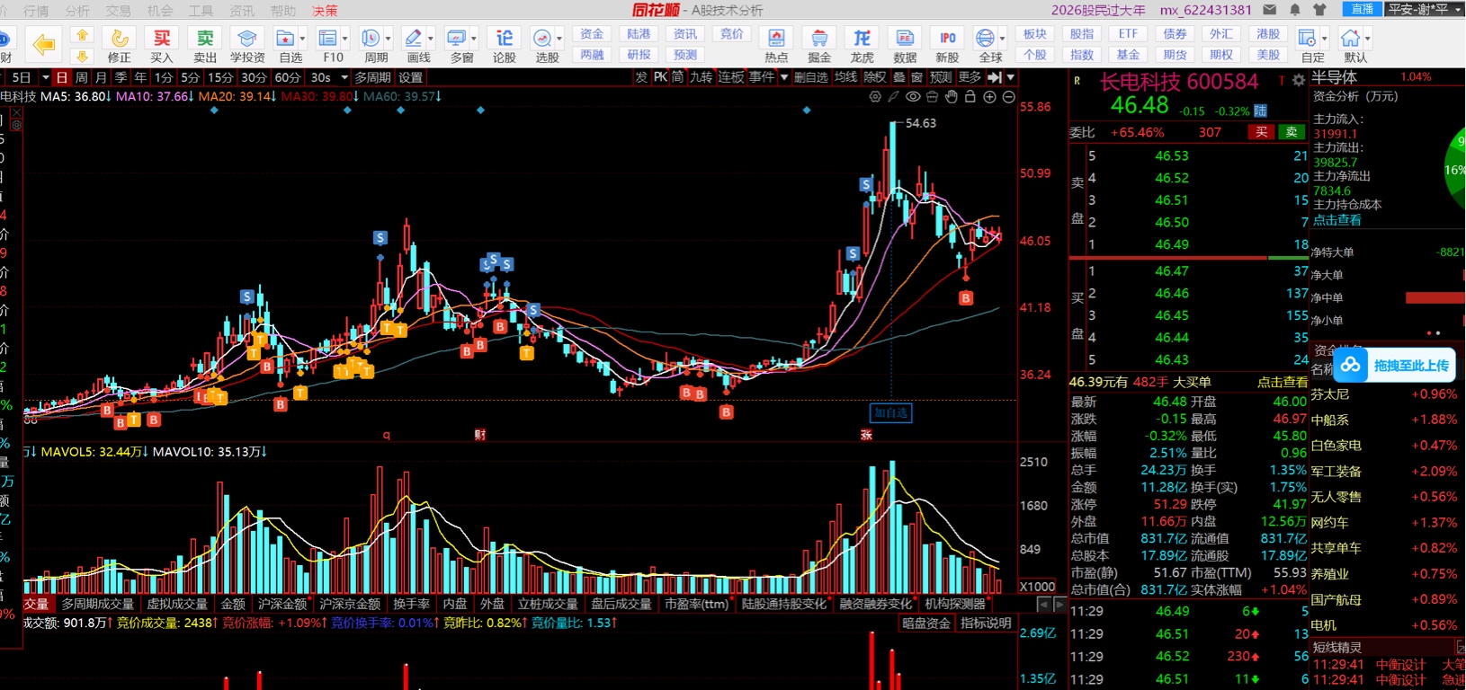The image size is (1466, 690).
Task: Go back with the yellow left arrow
Action: tap(42, 43)
